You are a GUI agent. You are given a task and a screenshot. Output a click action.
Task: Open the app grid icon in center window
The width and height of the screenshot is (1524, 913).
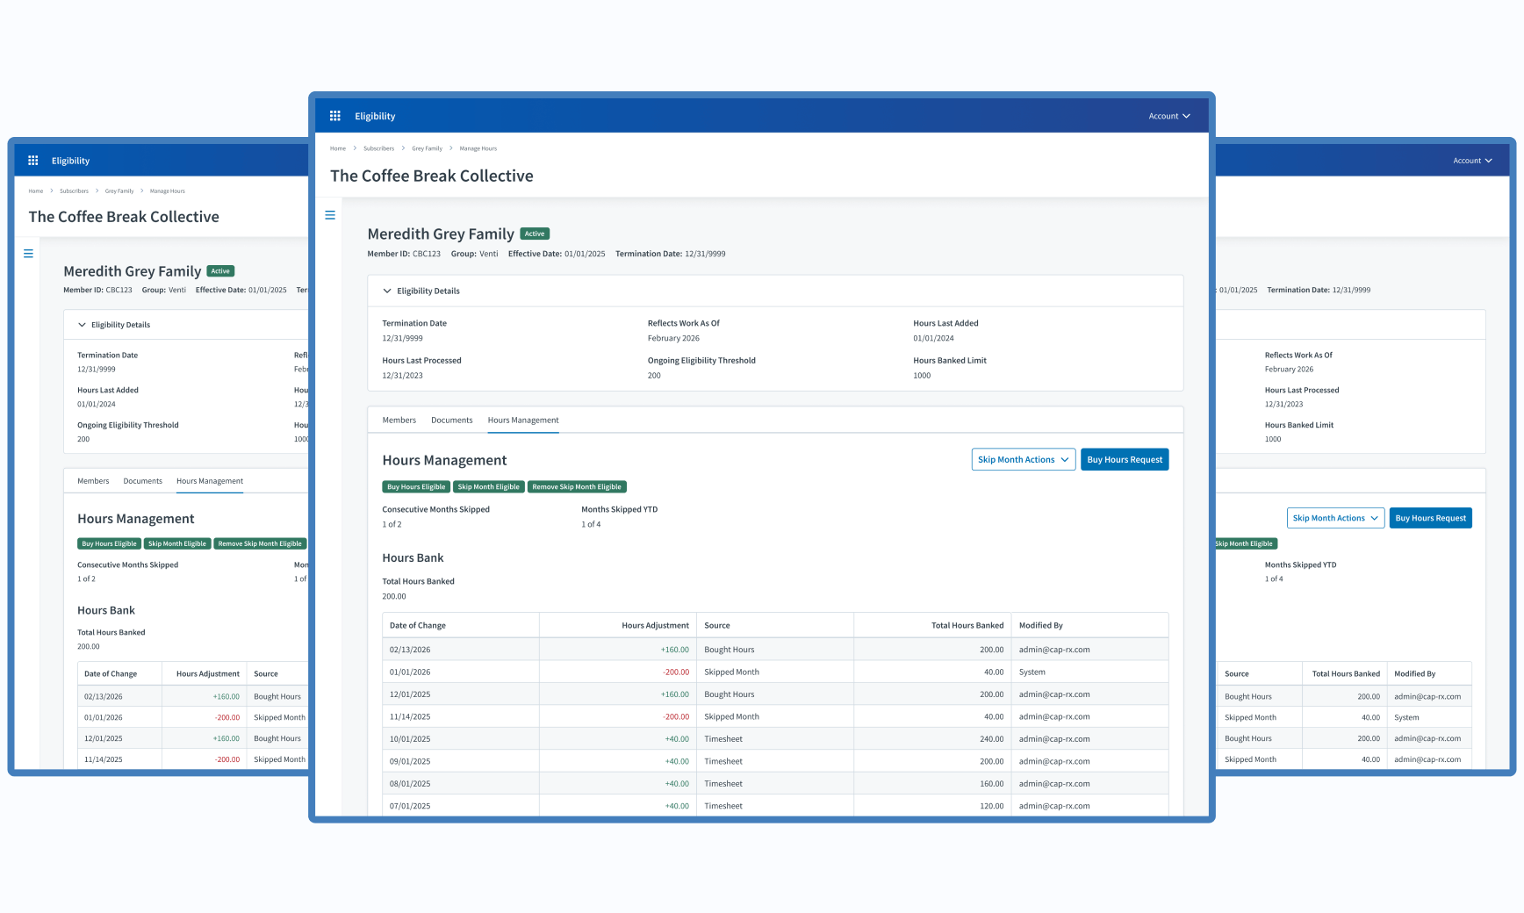pos(334,116)
